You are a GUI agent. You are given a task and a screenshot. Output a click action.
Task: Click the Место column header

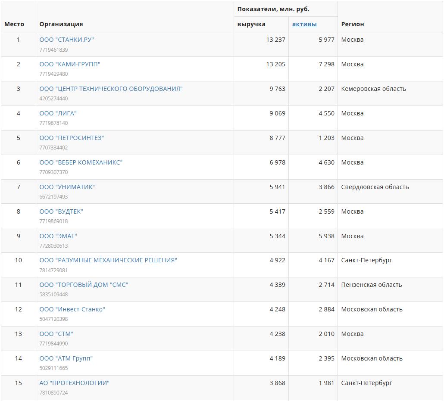[14, 24]
